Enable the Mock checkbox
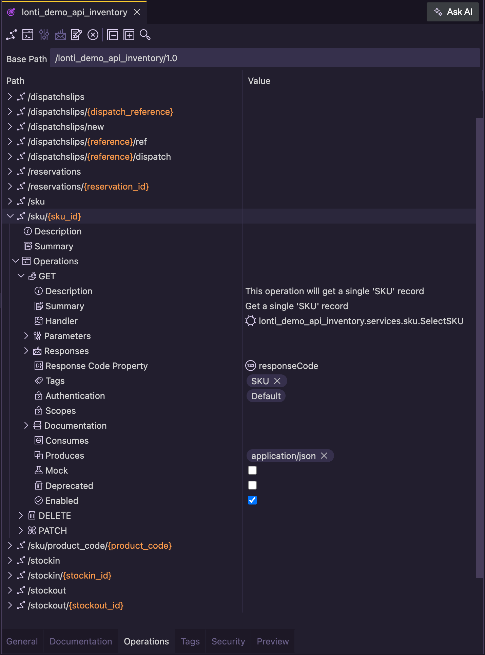Screen dimensions: 485x655 [x=252, y=470]
